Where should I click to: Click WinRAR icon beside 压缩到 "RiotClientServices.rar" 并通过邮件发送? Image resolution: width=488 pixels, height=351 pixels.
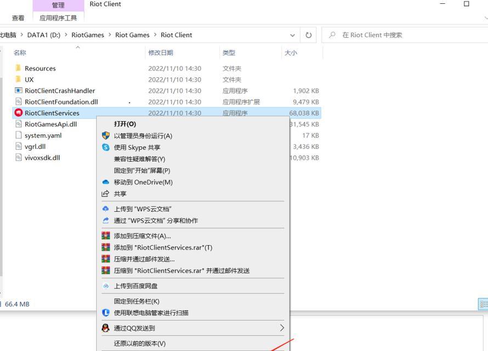(106, 270)
